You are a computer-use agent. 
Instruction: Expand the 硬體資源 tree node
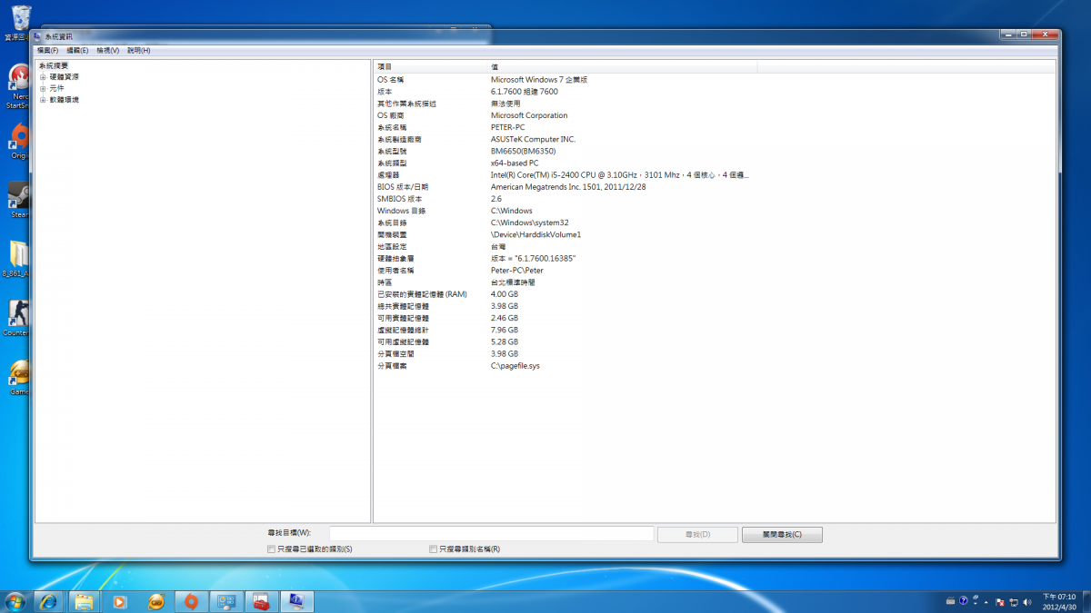pos(43,77)
